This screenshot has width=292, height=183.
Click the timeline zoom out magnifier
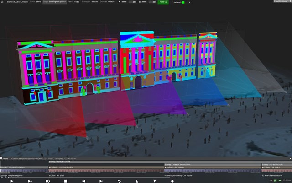[2, 178]
